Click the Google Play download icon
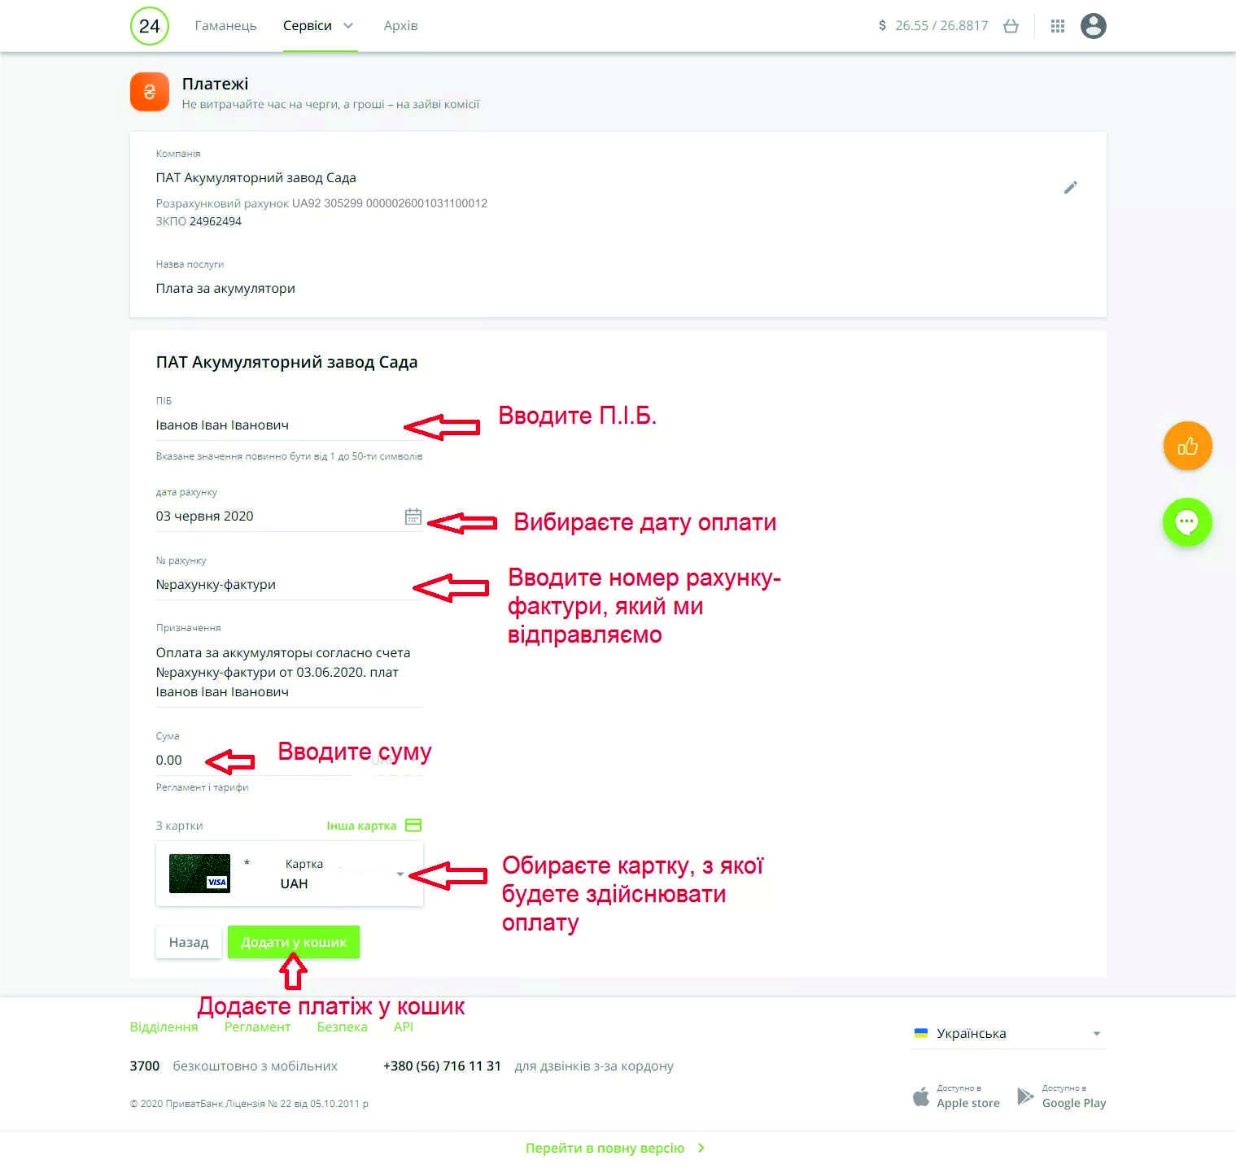Image resolution: width=1236 pixels, height=1164 pixels. click(x=1025, y=1096)
